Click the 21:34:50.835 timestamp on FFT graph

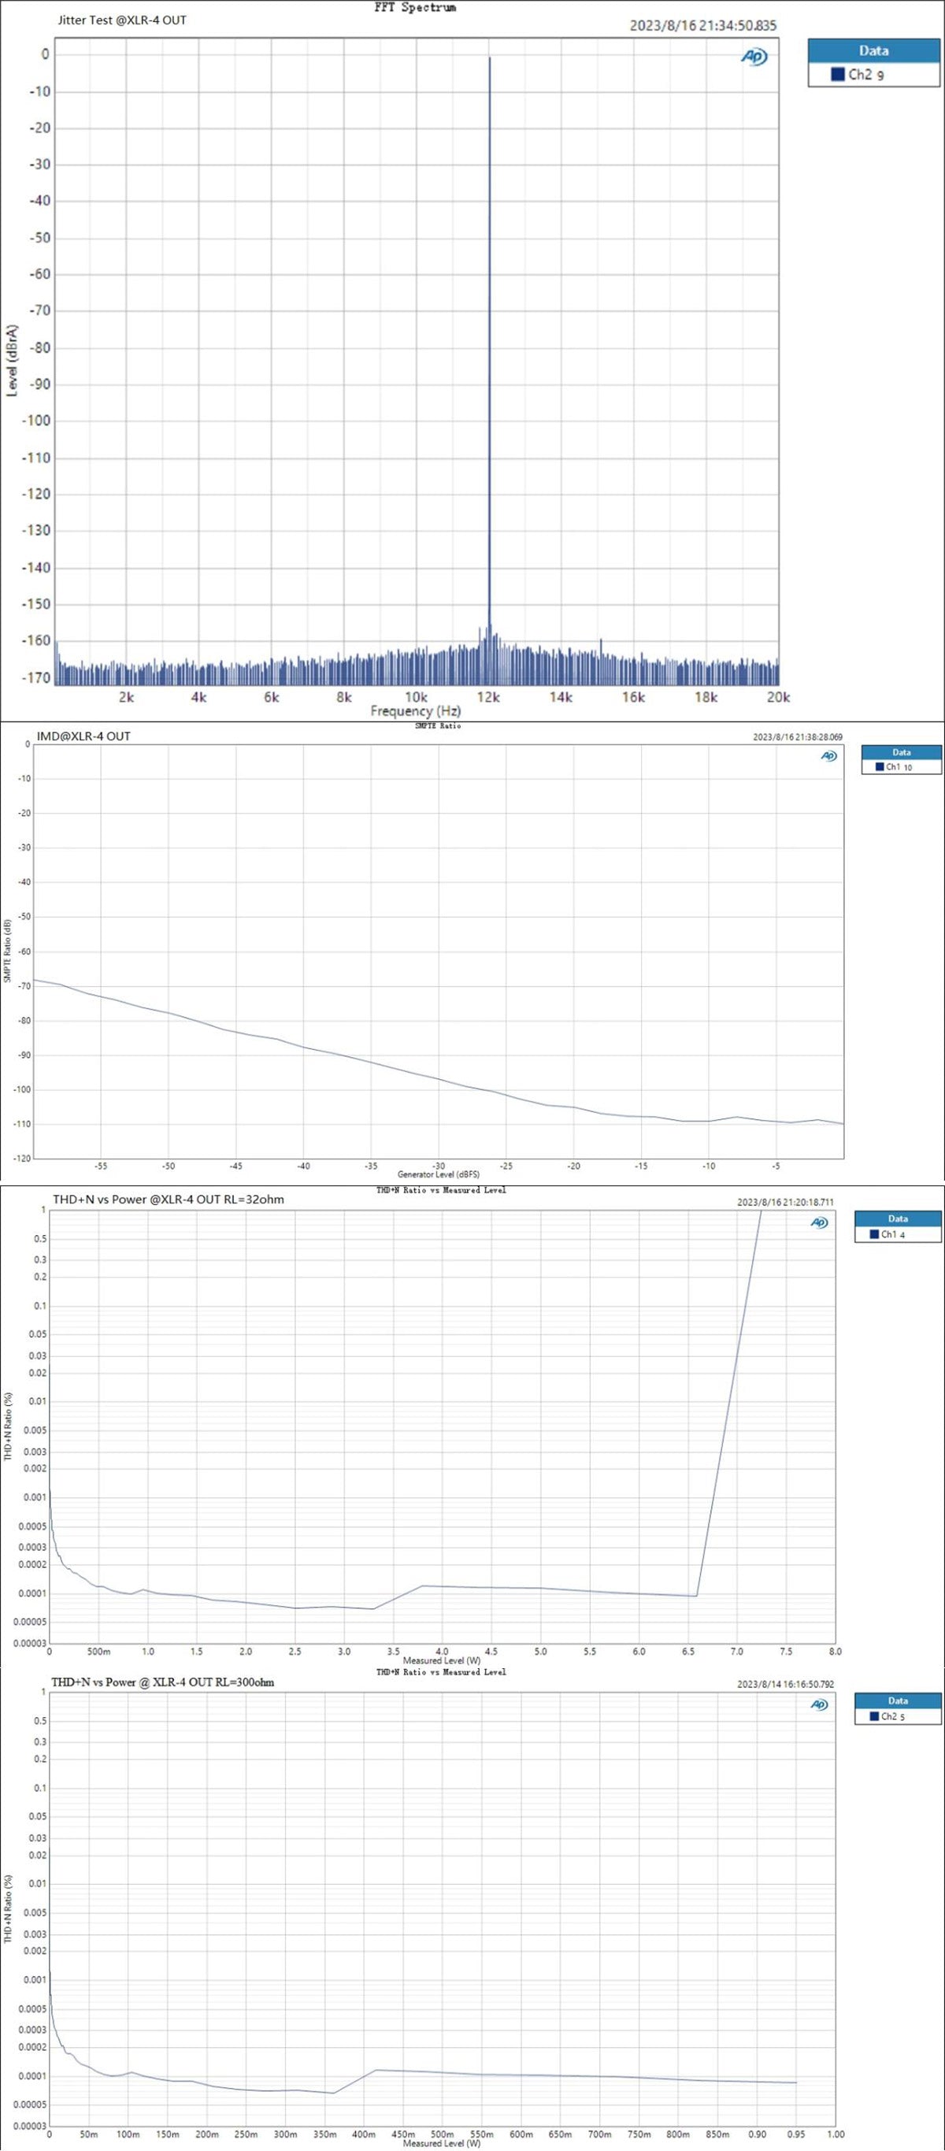point(703,25)
